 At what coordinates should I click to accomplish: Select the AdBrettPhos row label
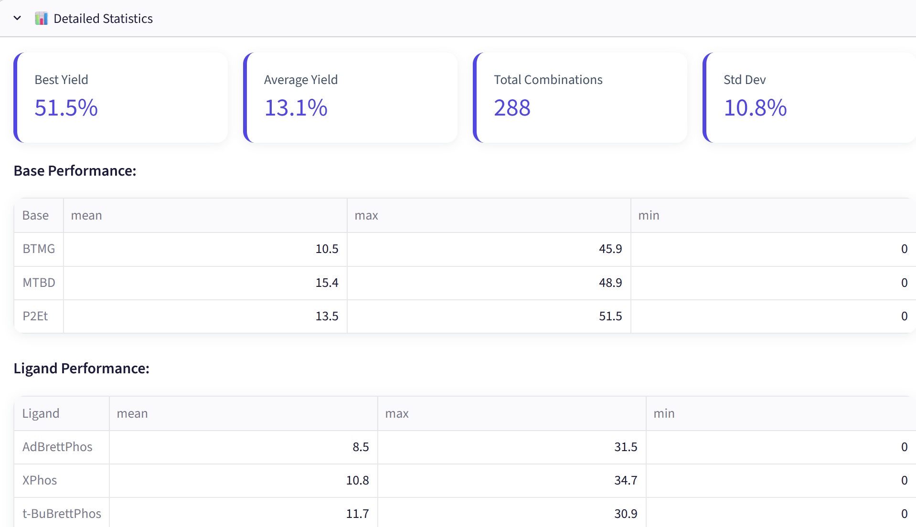[x=57, y=447]
